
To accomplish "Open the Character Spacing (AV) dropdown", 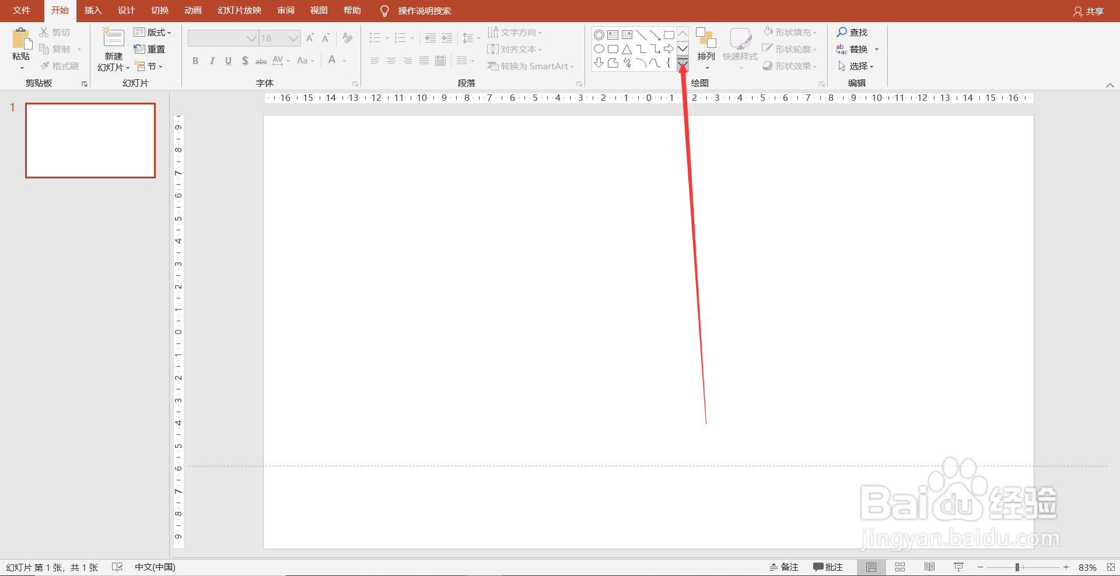I will pos(281,61).
